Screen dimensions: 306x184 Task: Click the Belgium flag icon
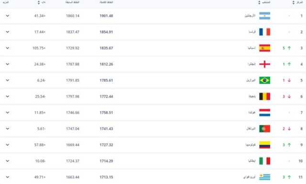point(264,96)
